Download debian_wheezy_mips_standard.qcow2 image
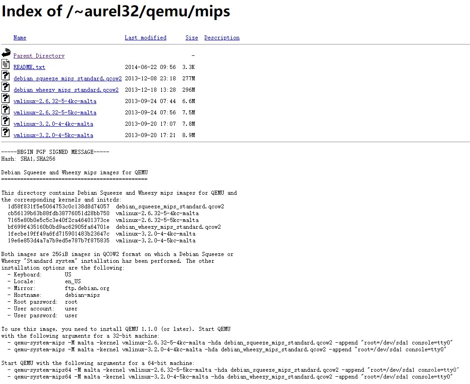The image size is (470, 384). click(x=66, y=90)
